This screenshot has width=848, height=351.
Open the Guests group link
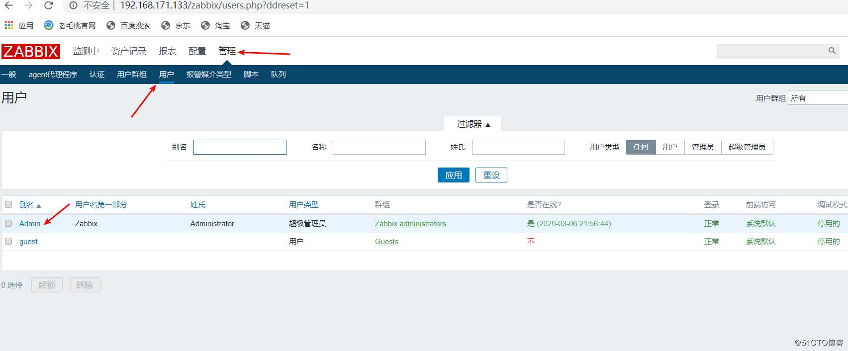pyautogui.click(x=386, y=242)
